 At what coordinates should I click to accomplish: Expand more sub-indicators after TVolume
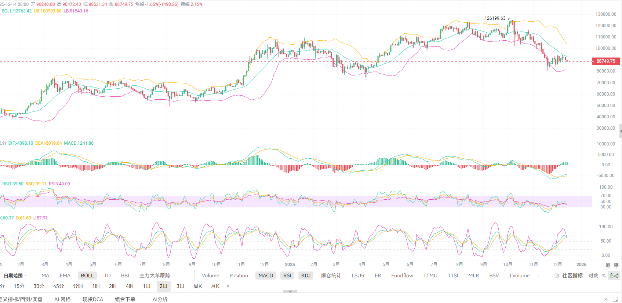pos(538,276)
